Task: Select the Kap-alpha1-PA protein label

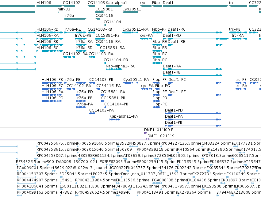Action: pyautogui.click(x=124, y=116)
